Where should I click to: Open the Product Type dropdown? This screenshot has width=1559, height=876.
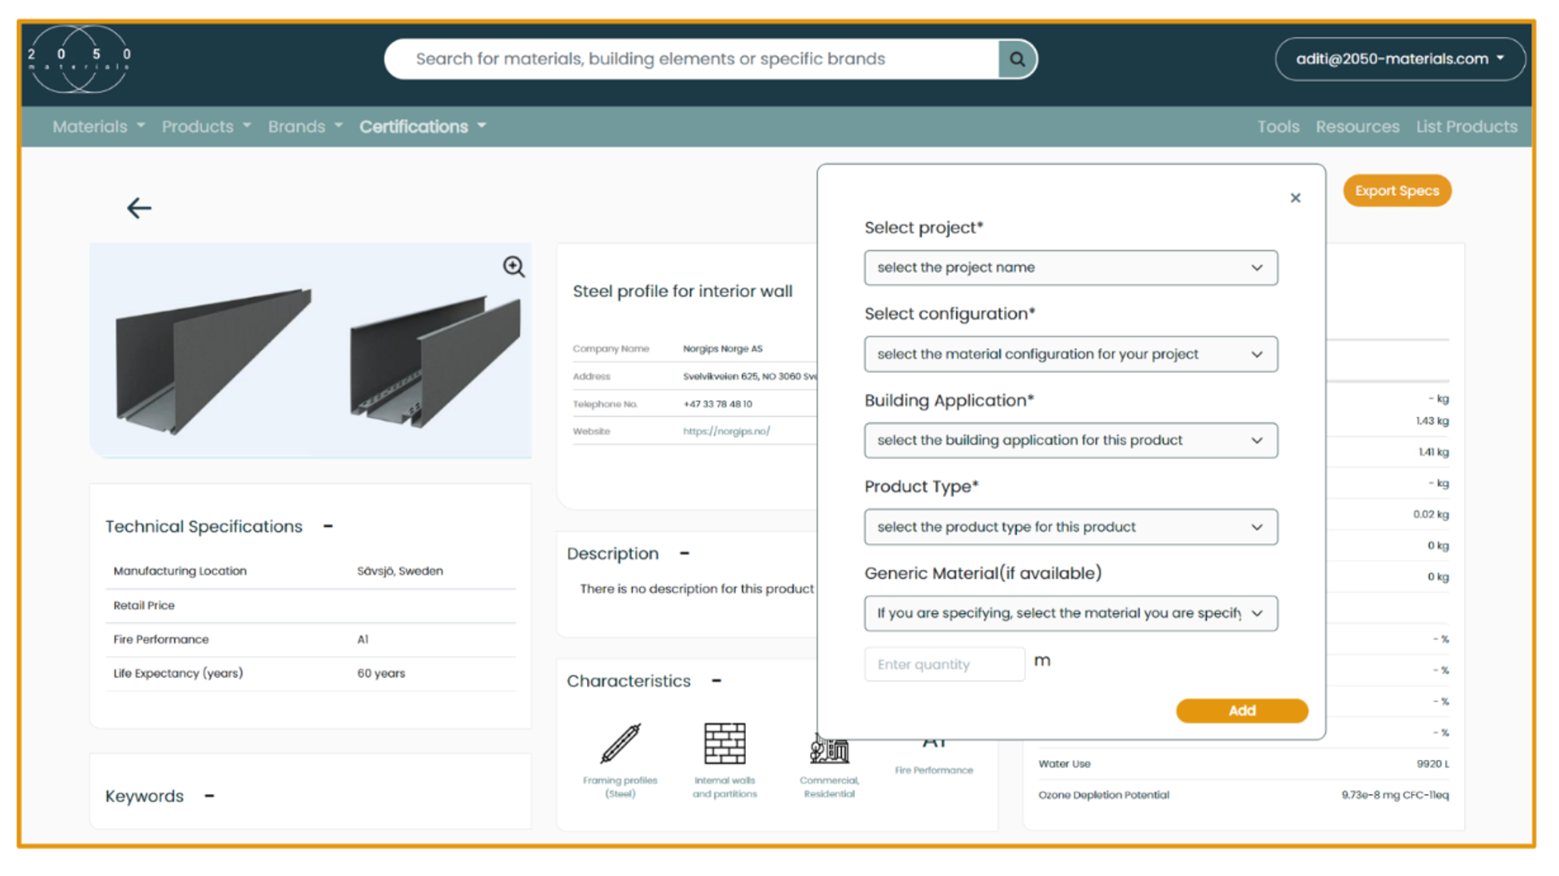1069,527
